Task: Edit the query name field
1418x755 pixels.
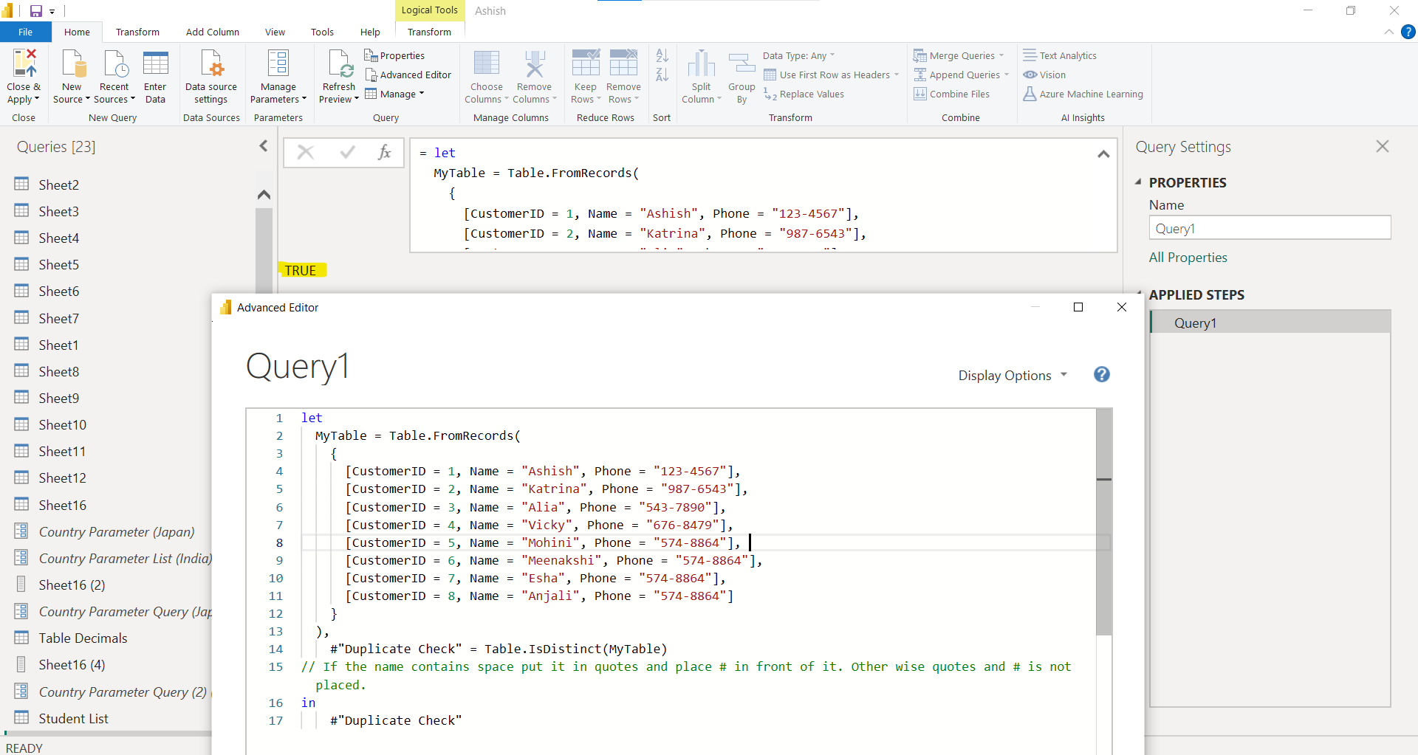Action: pos(1270,228)
